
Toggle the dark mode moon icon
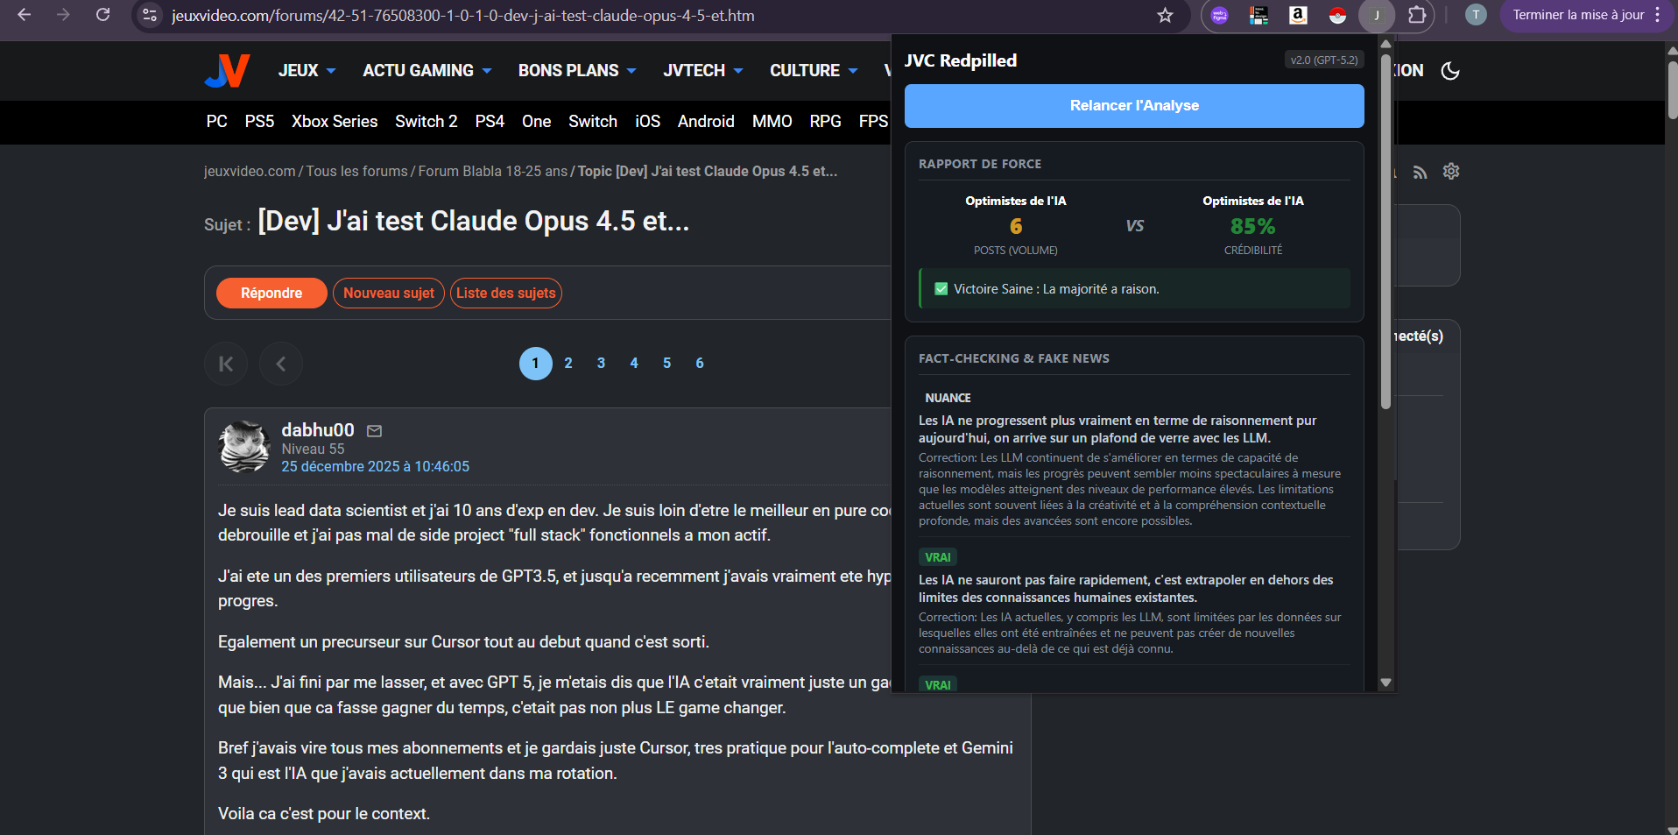[1450, 71]
